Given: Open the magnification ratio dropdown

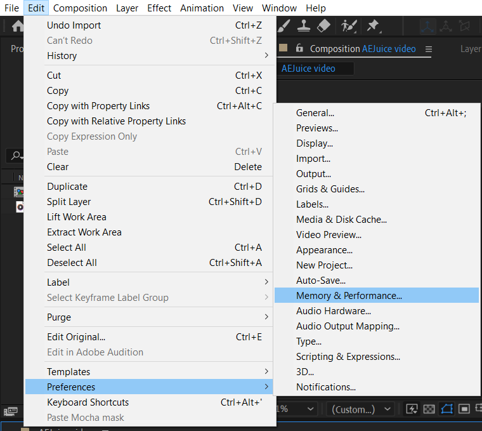Looking at the screenshot, I should coord(296,409).
